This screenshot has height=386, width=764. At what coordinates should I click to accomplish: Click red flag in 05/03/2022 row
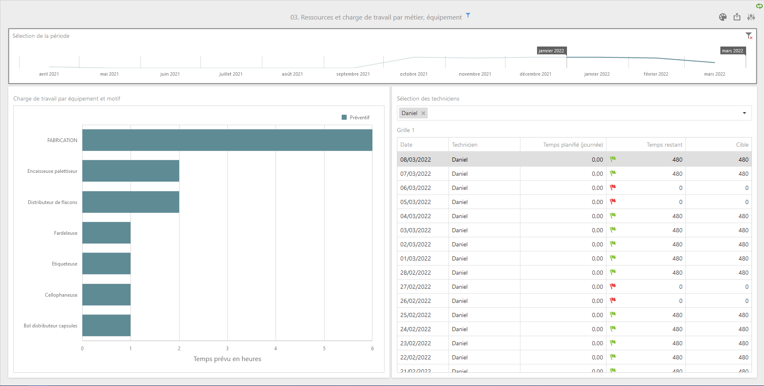(613, 202)
